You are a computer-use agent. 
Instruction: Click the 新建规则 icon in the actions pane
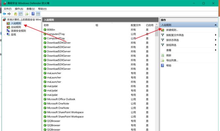tap(163, 30)
